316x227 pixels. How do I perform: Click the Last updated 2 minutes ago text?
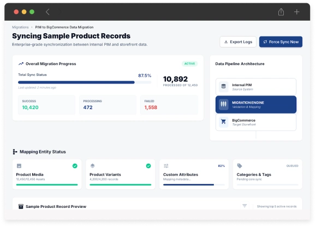37,88
